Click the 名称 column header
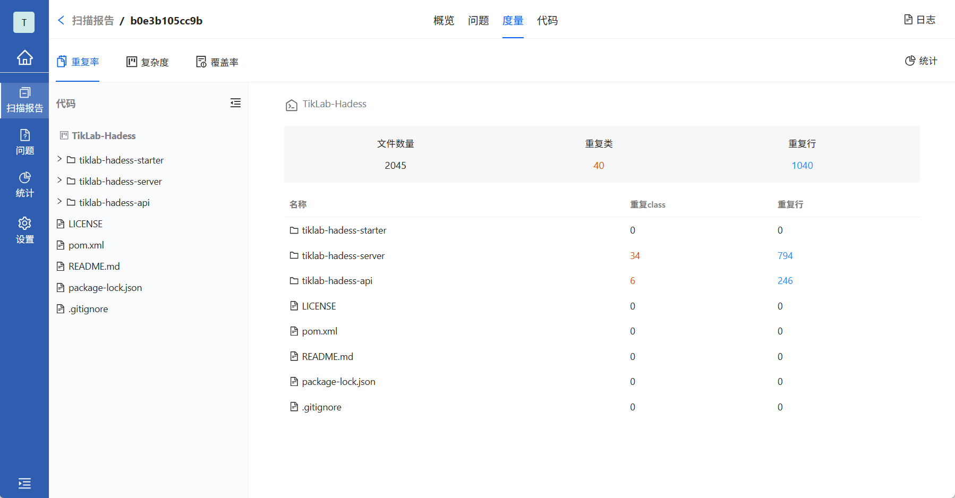The image size is (955, 498). coord(298,204)
